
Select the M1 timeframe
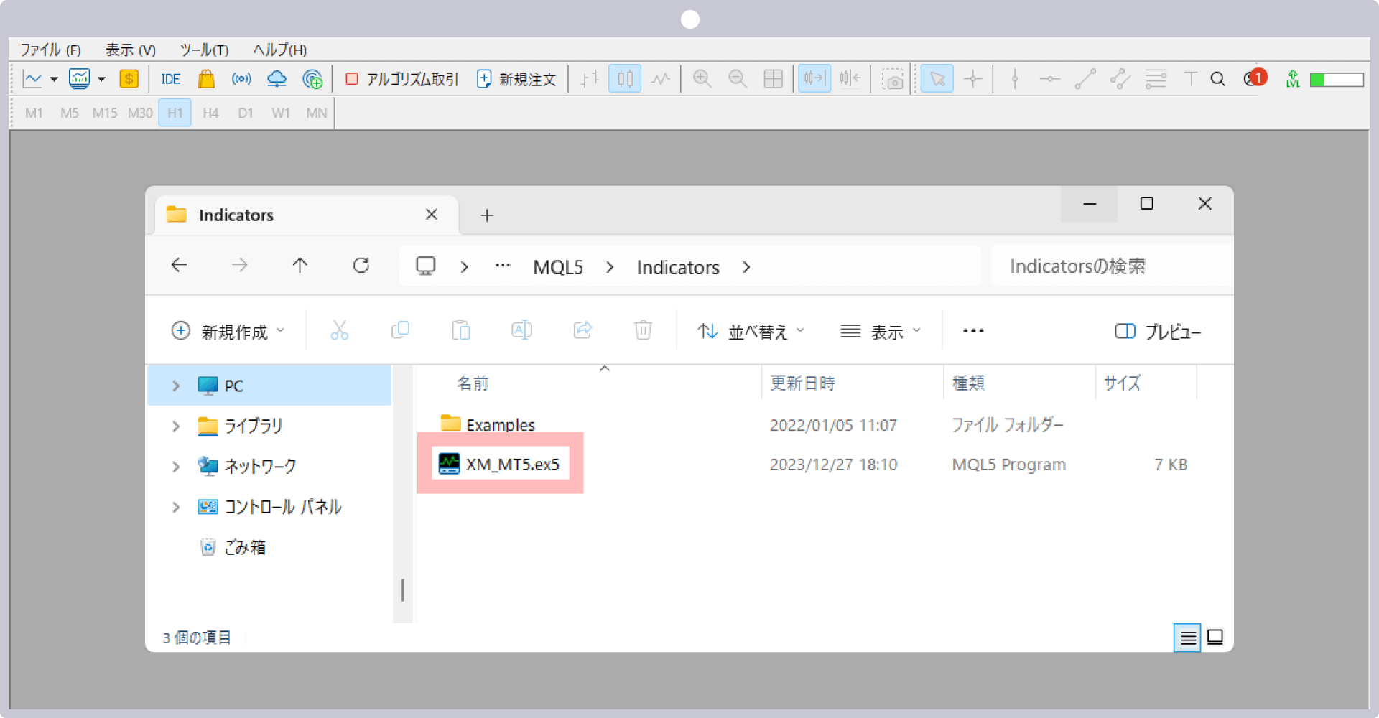pyautogui.click(x=34, y=113)
